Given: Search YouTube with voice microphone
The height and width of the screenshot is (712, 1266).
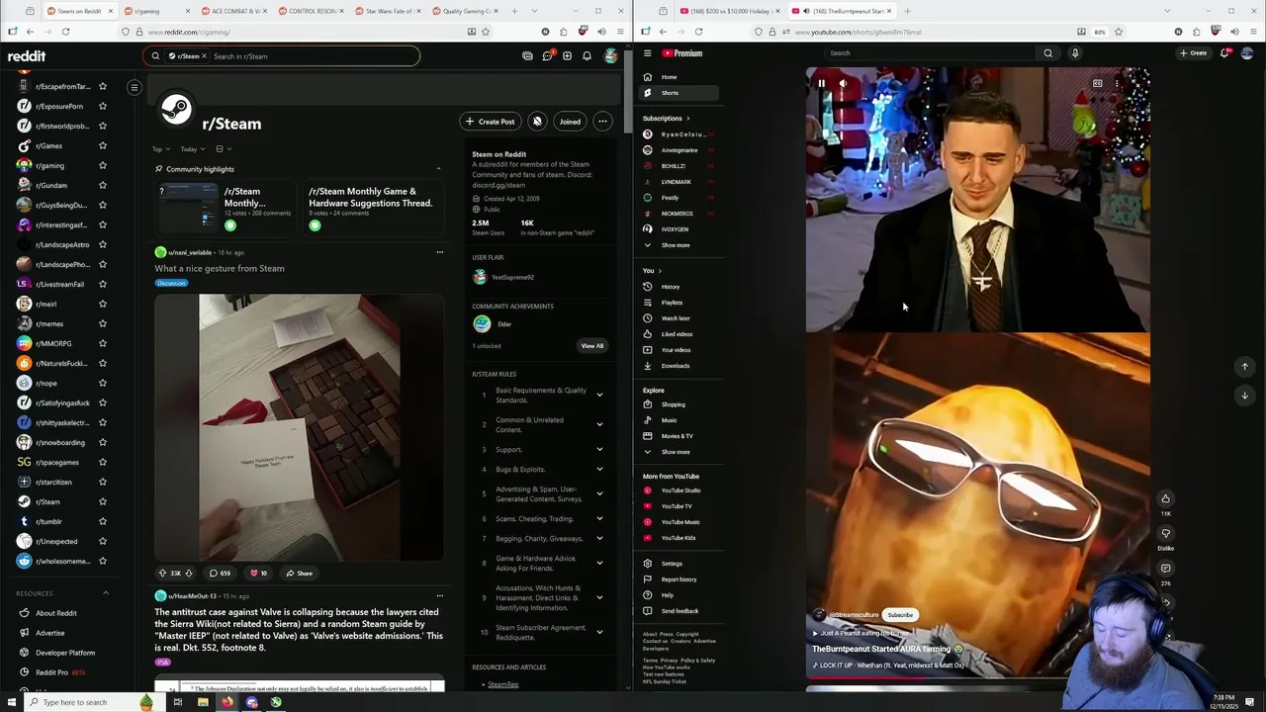Looking at the screenshot, I should (x=1075, y=53).
